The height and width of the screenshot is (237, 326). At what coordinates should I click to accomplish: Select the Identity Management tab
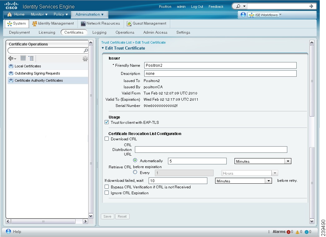pyautogui.click(x=53, y=23)
